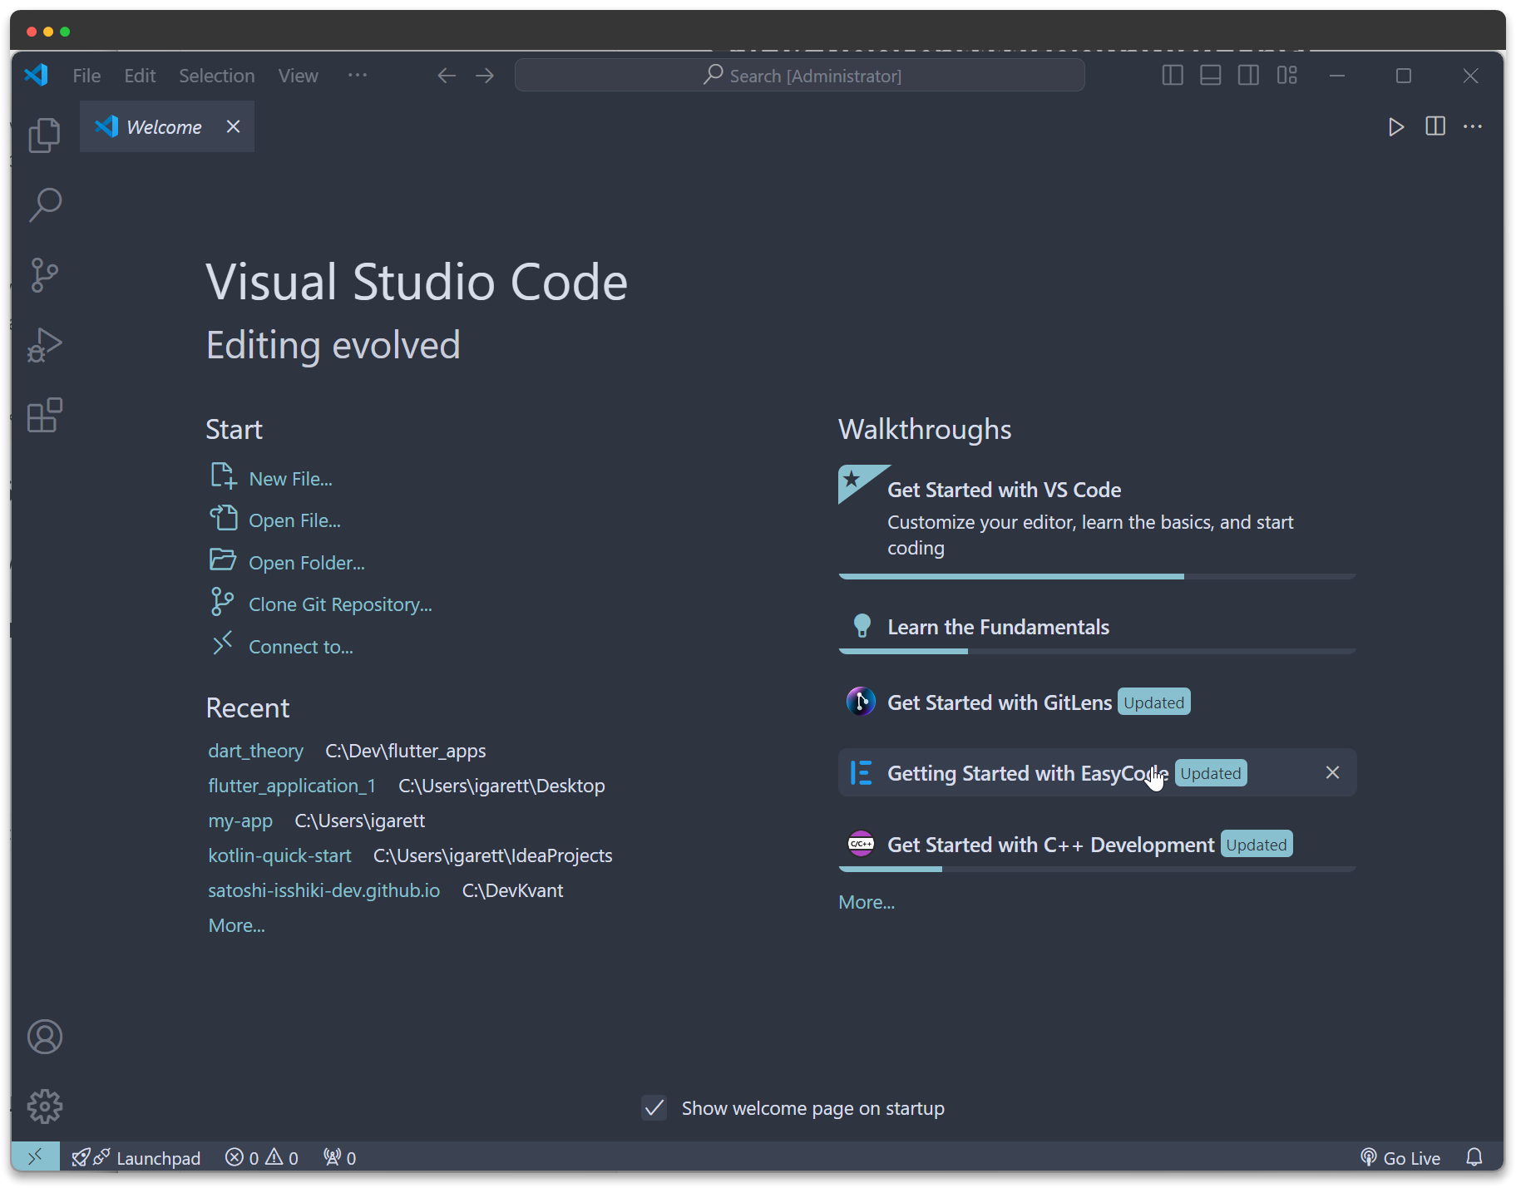The width and height of the screenshot is (1516, 1188).
Task: Start Go Live server from status bar
Action: pyautogui.click(x=1400, y=1157)
